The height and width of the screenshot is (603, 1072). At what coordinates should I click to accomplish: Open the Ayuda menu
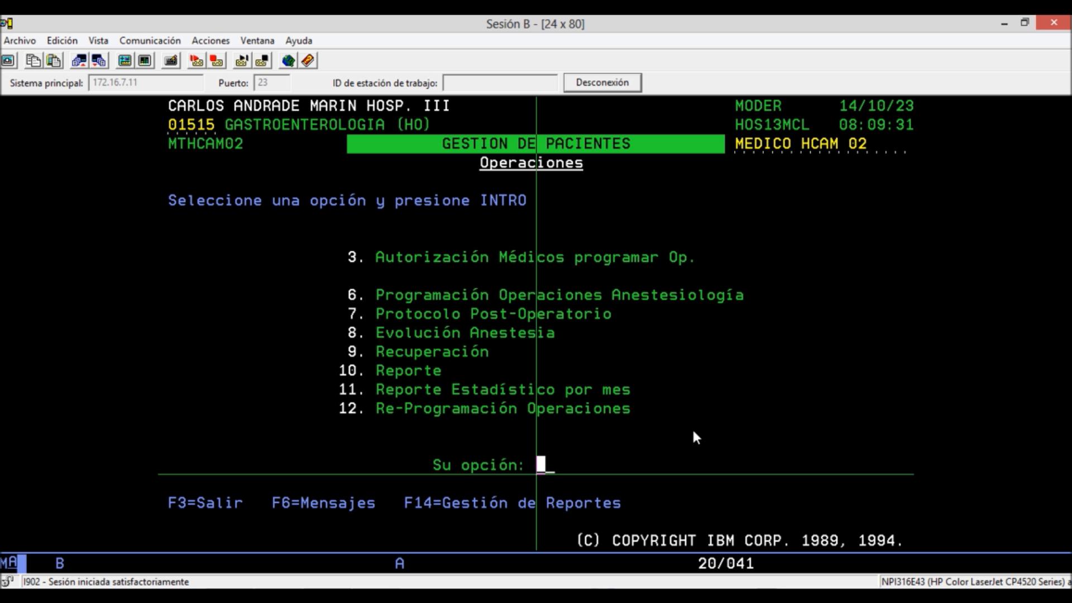click(x=299, y=41)
